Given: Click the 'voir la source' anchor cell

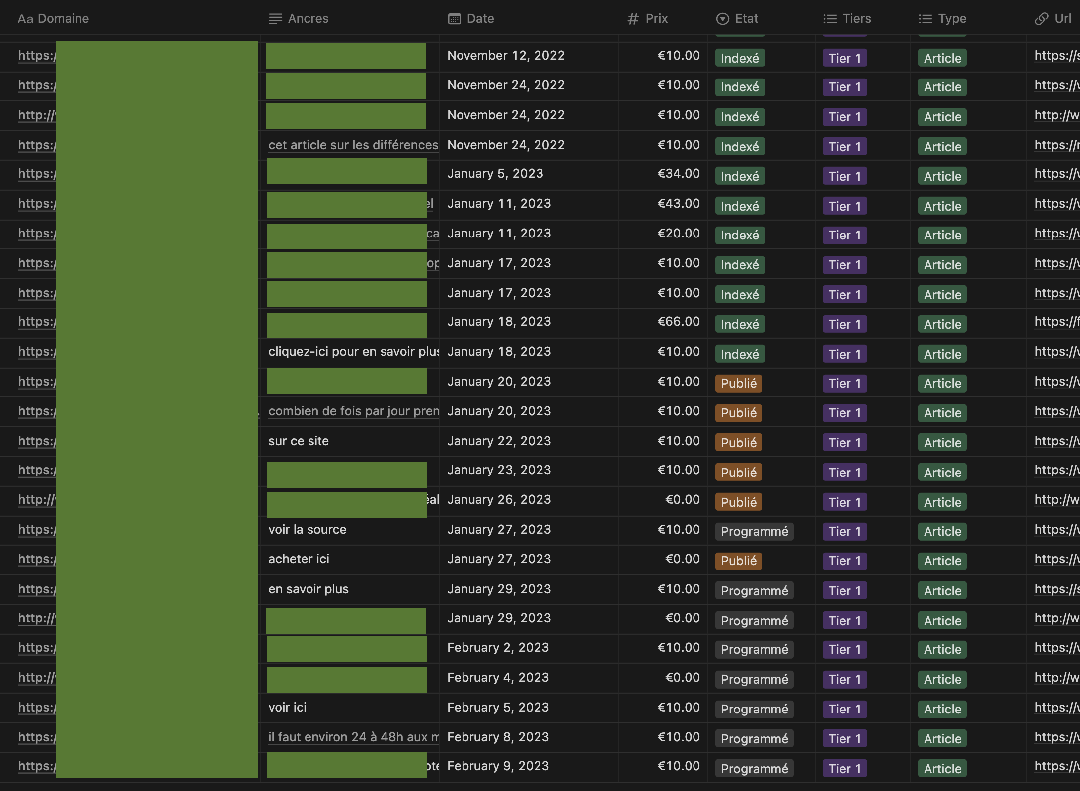Looking at the screenshot, I should (307, 530).
